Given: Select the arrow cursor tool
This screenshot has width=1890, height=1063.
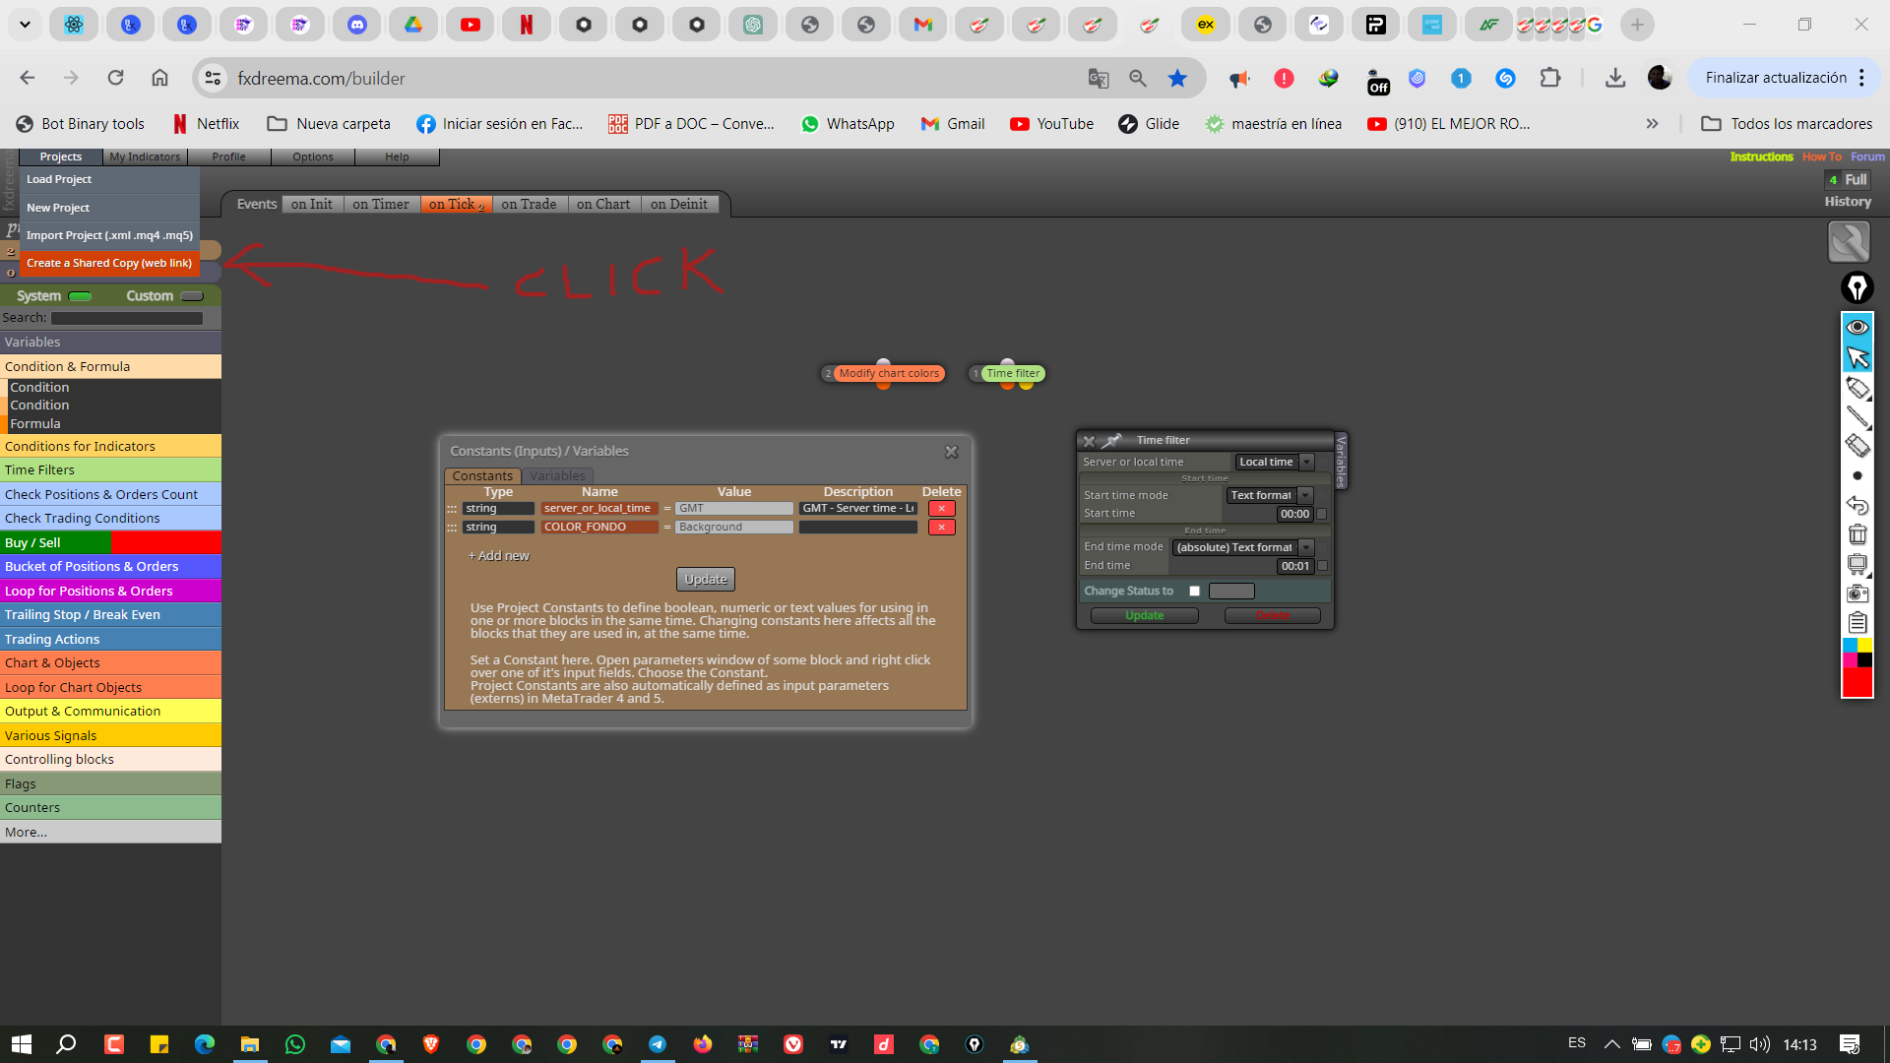Looking at the screenshot, I should 1857,357.
